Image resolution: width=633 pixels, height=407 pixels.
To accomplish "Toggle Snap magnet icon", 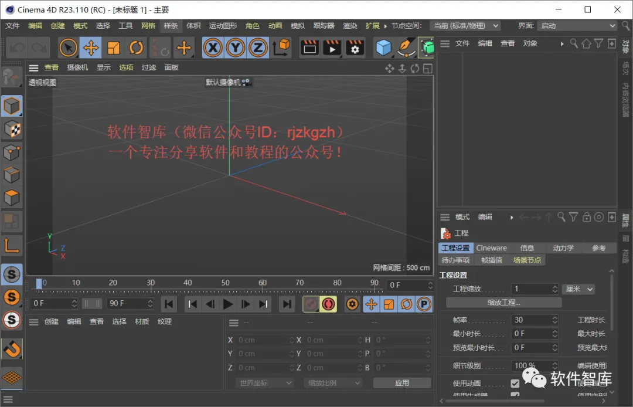I will tap(12, 348).
